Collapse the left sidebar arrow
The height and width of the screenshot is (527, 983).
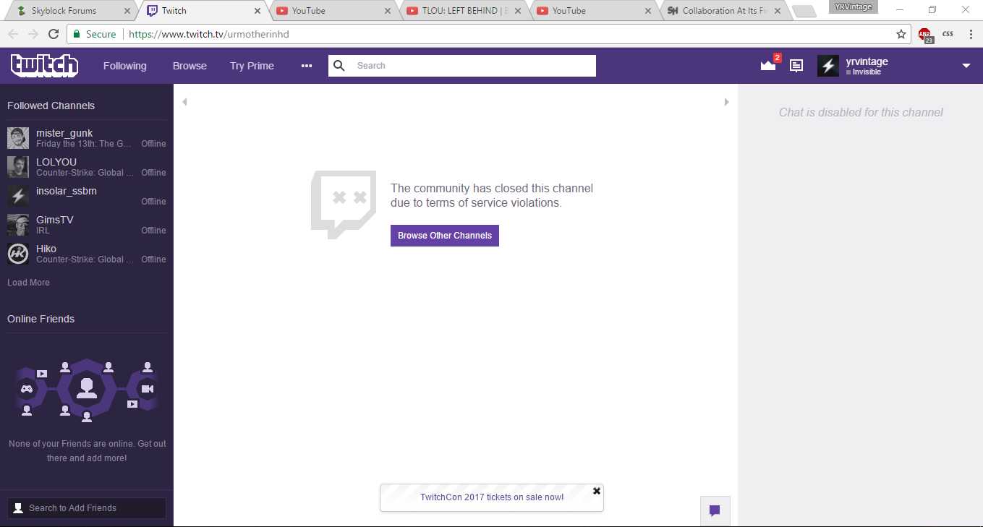[x=184, y=102]
